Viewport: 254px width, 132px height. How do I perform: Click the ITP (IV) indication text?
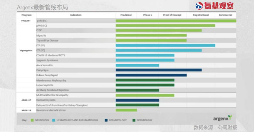[40, 46]
